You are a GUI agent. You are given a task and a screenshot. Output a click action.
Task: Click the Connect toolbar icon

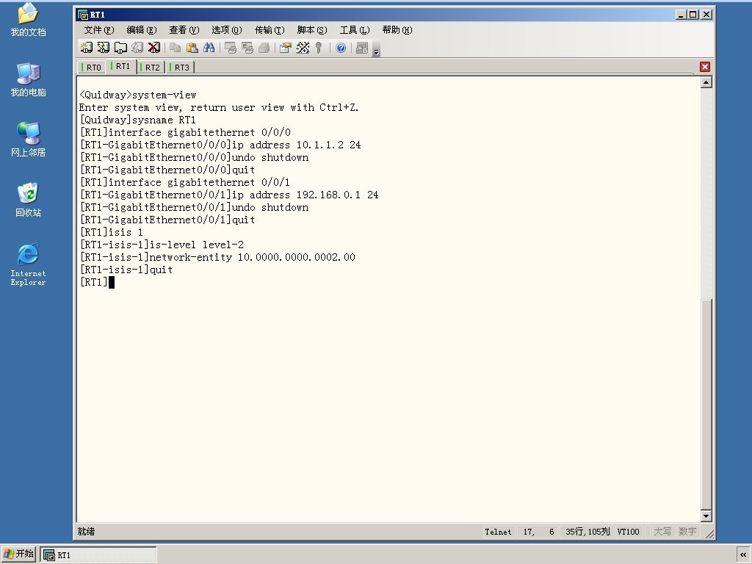click(x=87, y=48)
